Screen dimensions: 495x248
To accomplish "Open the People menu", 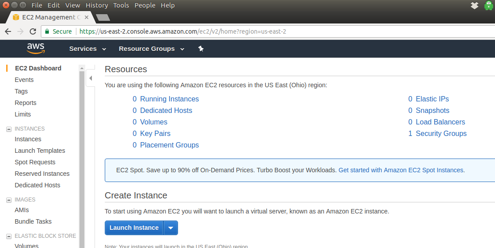I will (145, 5).
